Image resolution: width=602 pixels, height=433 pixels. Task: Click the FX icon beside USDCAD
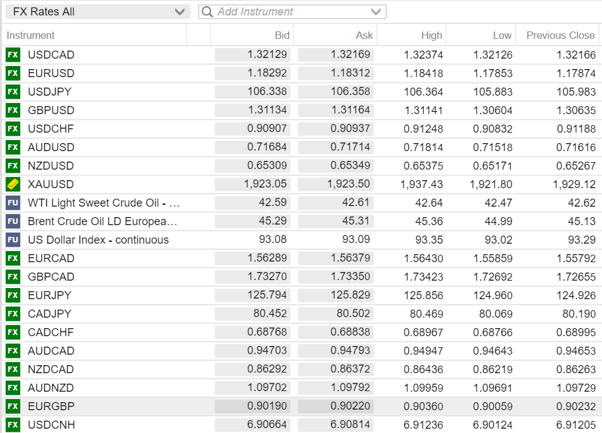pos(12,55)
